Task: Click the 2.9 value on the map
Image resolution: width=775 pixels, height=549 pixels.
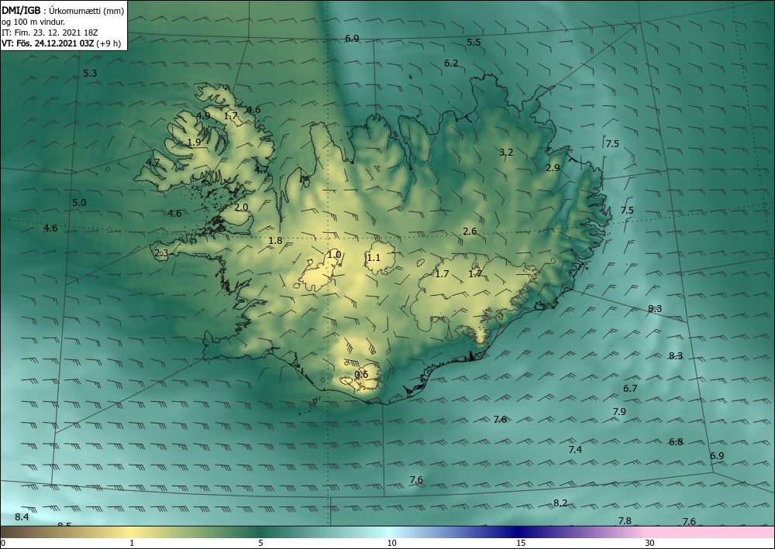Action: point(553,168)
